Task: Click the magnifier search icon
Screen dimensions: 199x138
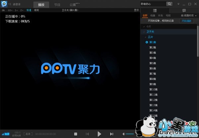Action: [169, 4]
